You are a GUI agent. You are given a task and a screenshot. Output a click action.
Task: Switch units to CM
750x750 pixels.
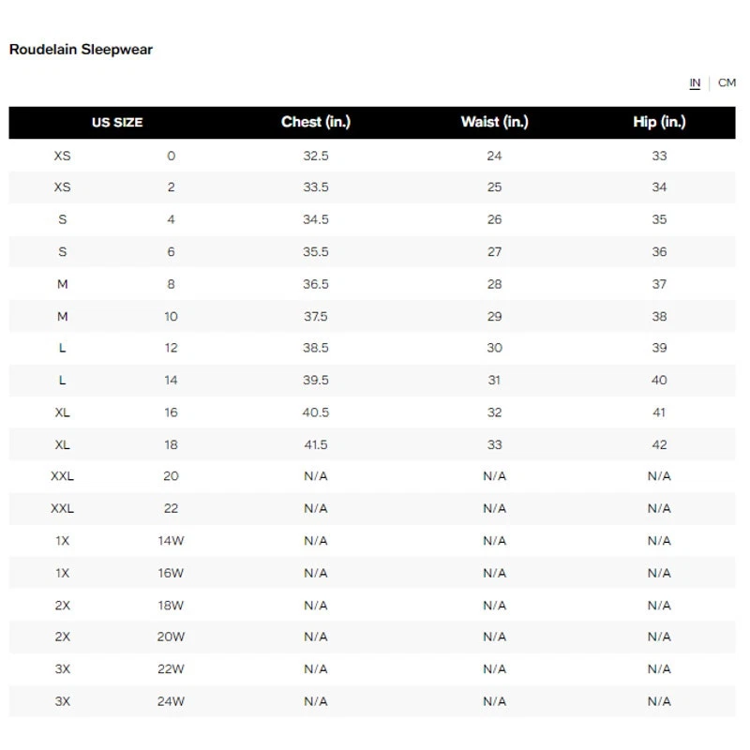pyautogui.click(x=727, y=83)
